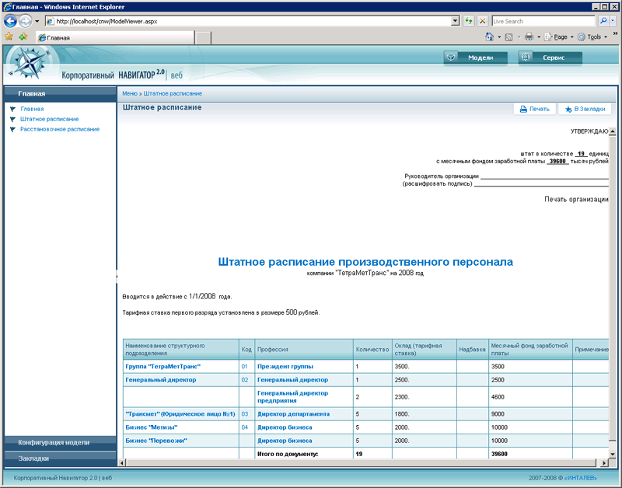Viewport: 622px width, 488px height.
Task: Click the «ИНТАЛЕВ» footer link
Action: [x=580, y=478]
